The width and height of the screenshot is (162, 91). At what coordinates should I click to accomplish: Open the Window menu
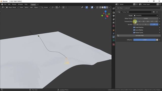20,4
